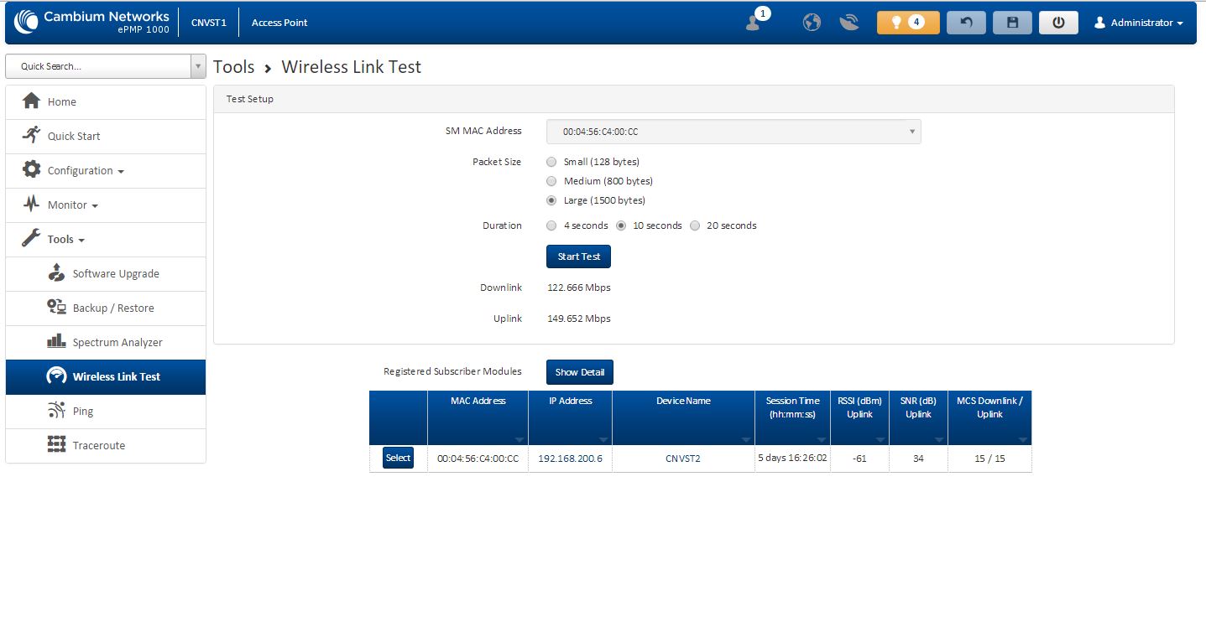The image size is (1206, 627).
Task: Open Software Upgrade tool
Action: click(x=106, y=273)
